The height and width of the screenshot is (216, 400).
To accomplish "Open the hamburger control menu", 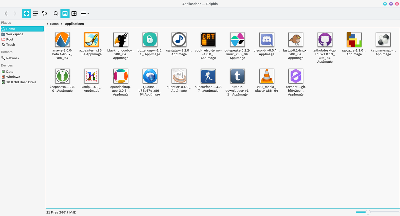I will pyautogui.click(x=85, y=13).
